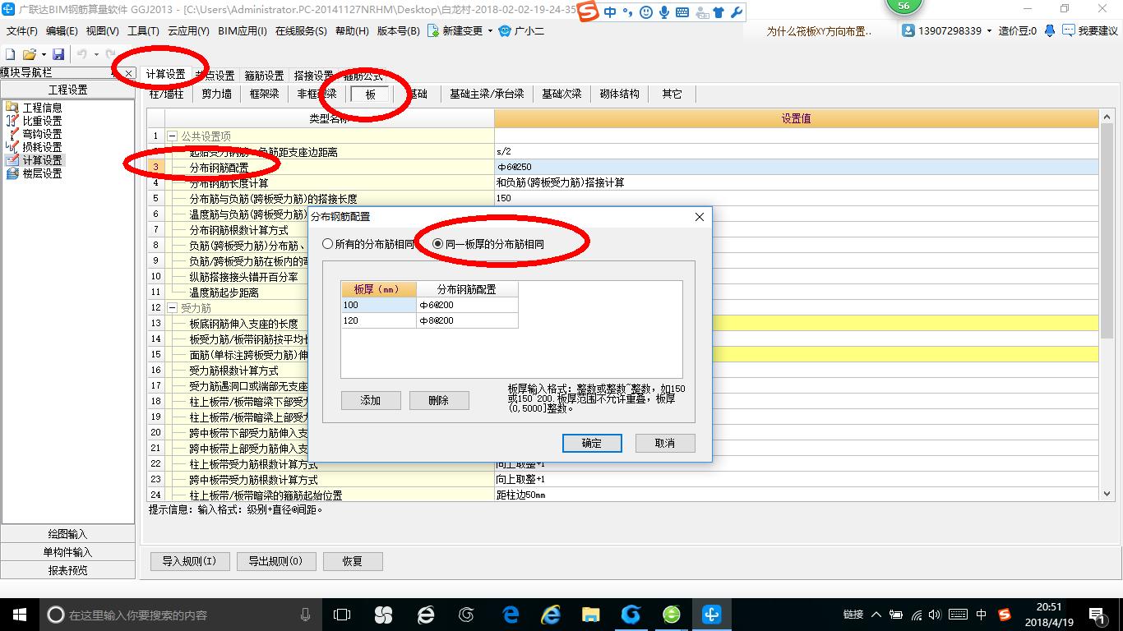Screen dimensions: 1123x631
Task: Click the Undo arrow icon
Action: click(82, 53)
